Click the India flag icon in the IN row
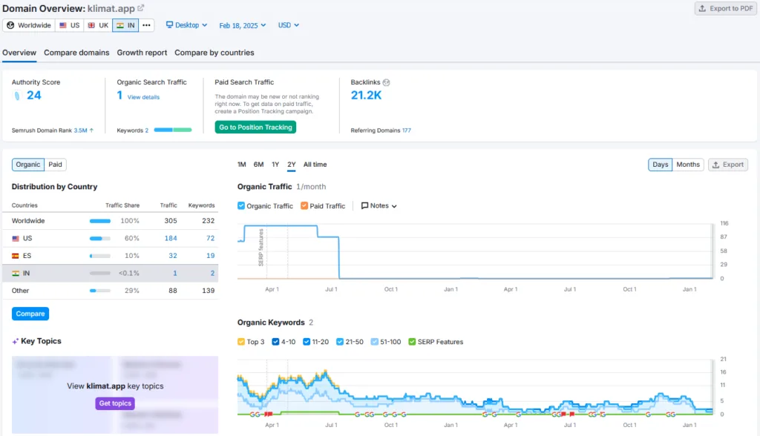The width and height of the screenshot is (760, 436). [x=16, y=273]
